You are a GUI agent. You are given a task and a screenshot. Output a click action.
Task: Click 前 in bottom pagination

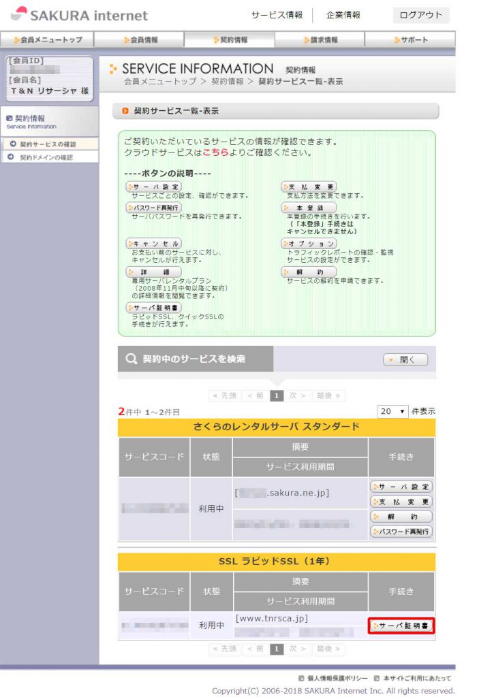256,649
